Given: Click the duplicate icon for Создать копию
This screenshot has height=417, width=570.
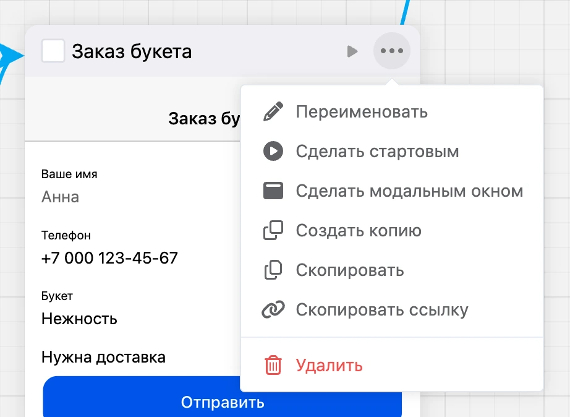Looking at the screenshot, I should point(273,230).
